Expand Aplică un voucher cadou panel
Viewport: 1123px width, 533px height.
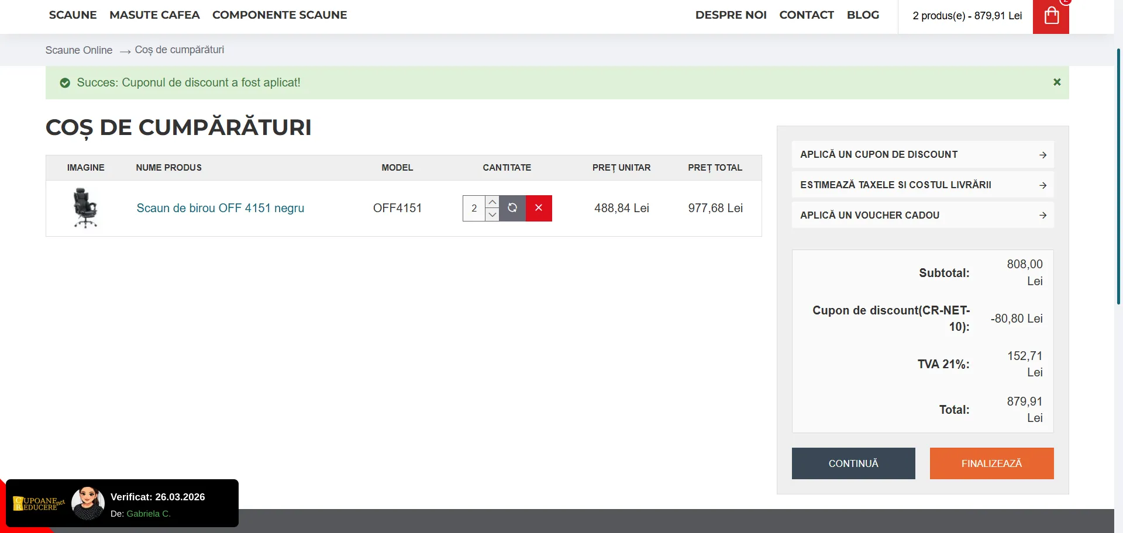point(922,215)
